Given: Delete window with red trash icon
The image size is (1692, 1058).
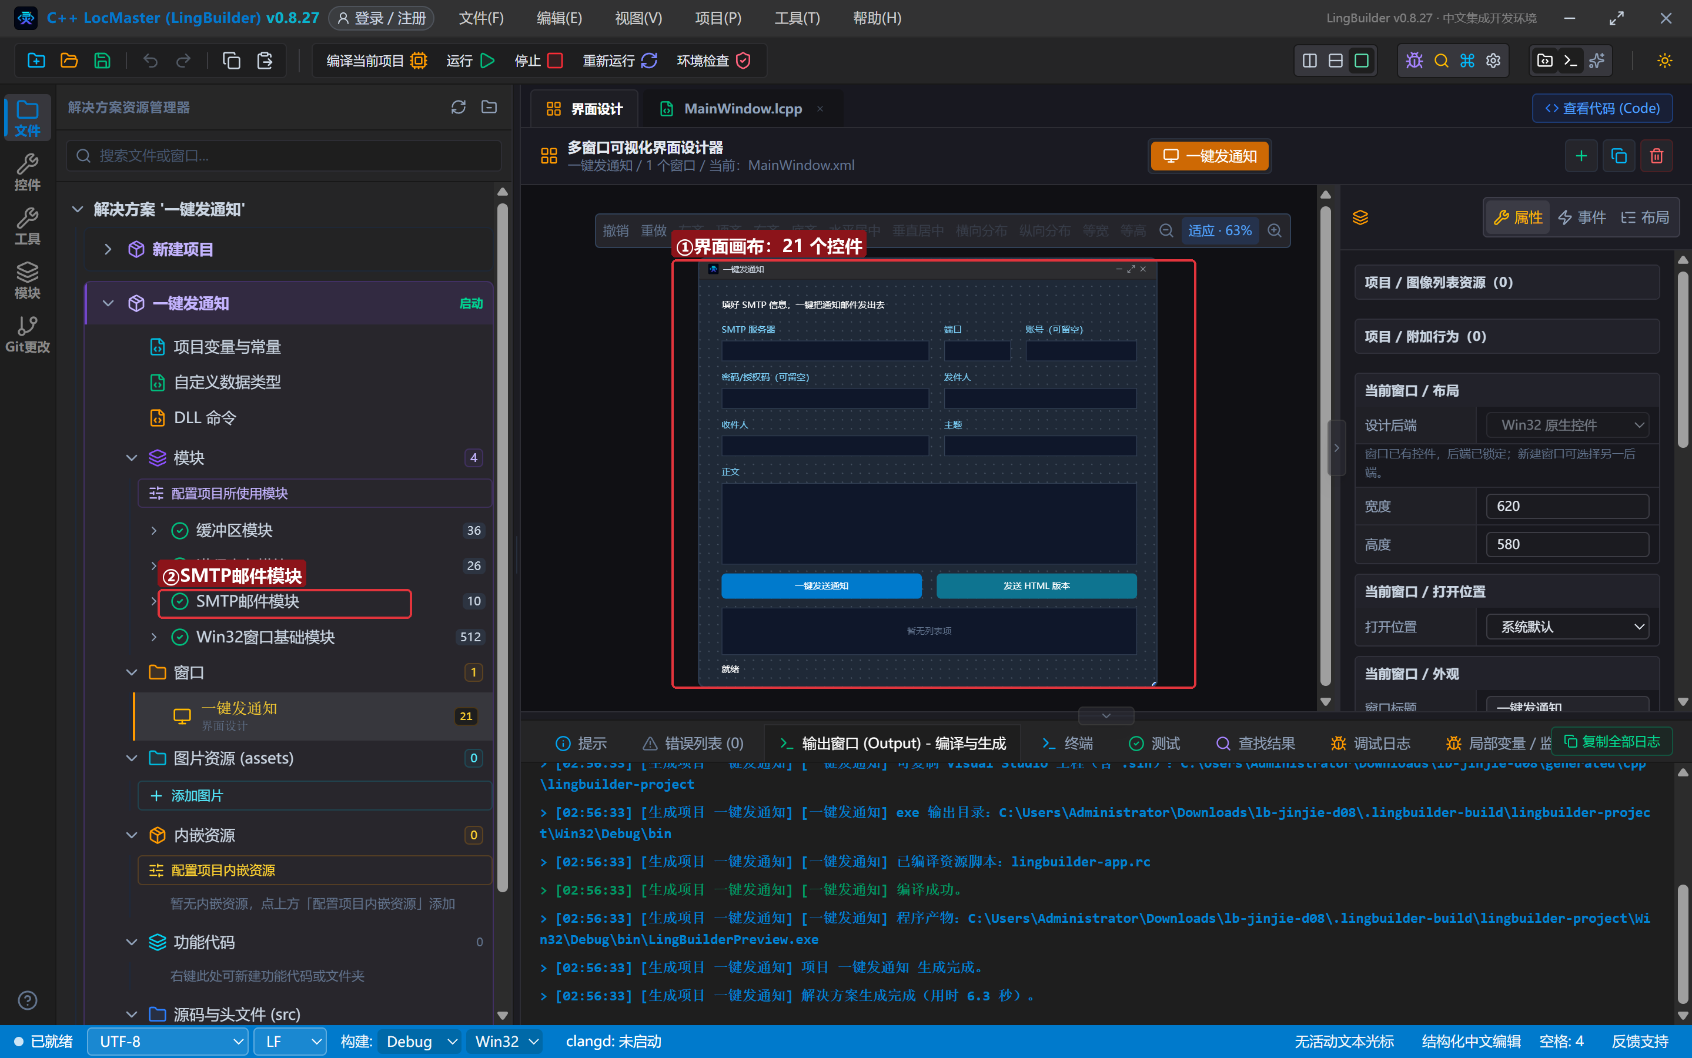Looking at the screenshot, I should pyautogui.click(x=1656, y=155).
